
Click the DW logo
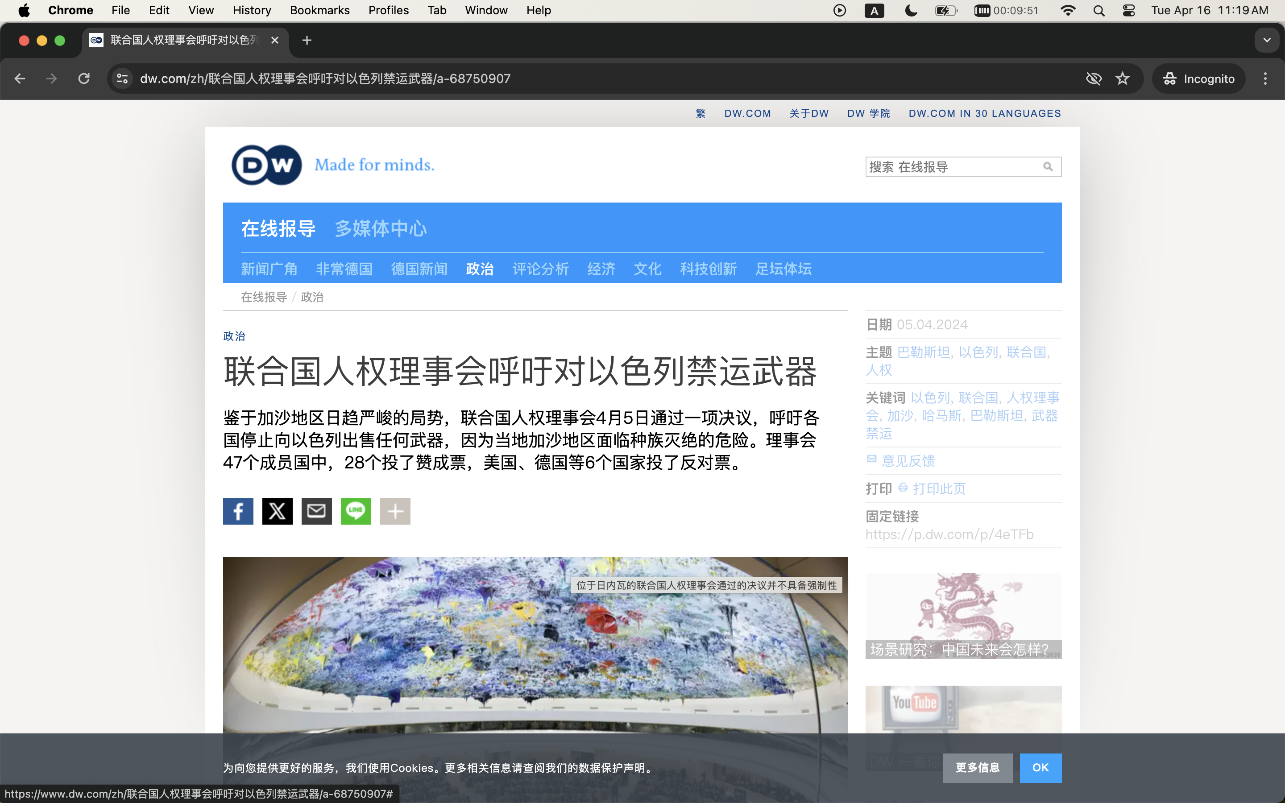pyautogui.click(x=266, y=165)
